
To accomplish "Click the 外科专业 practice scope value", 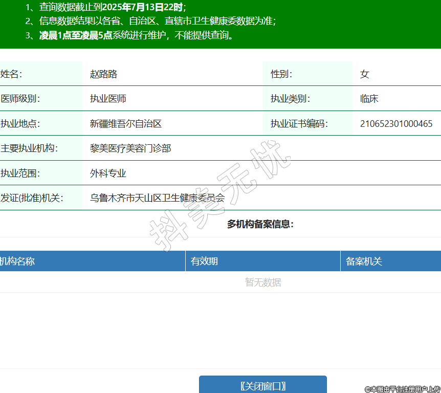I will click(108, 173).
